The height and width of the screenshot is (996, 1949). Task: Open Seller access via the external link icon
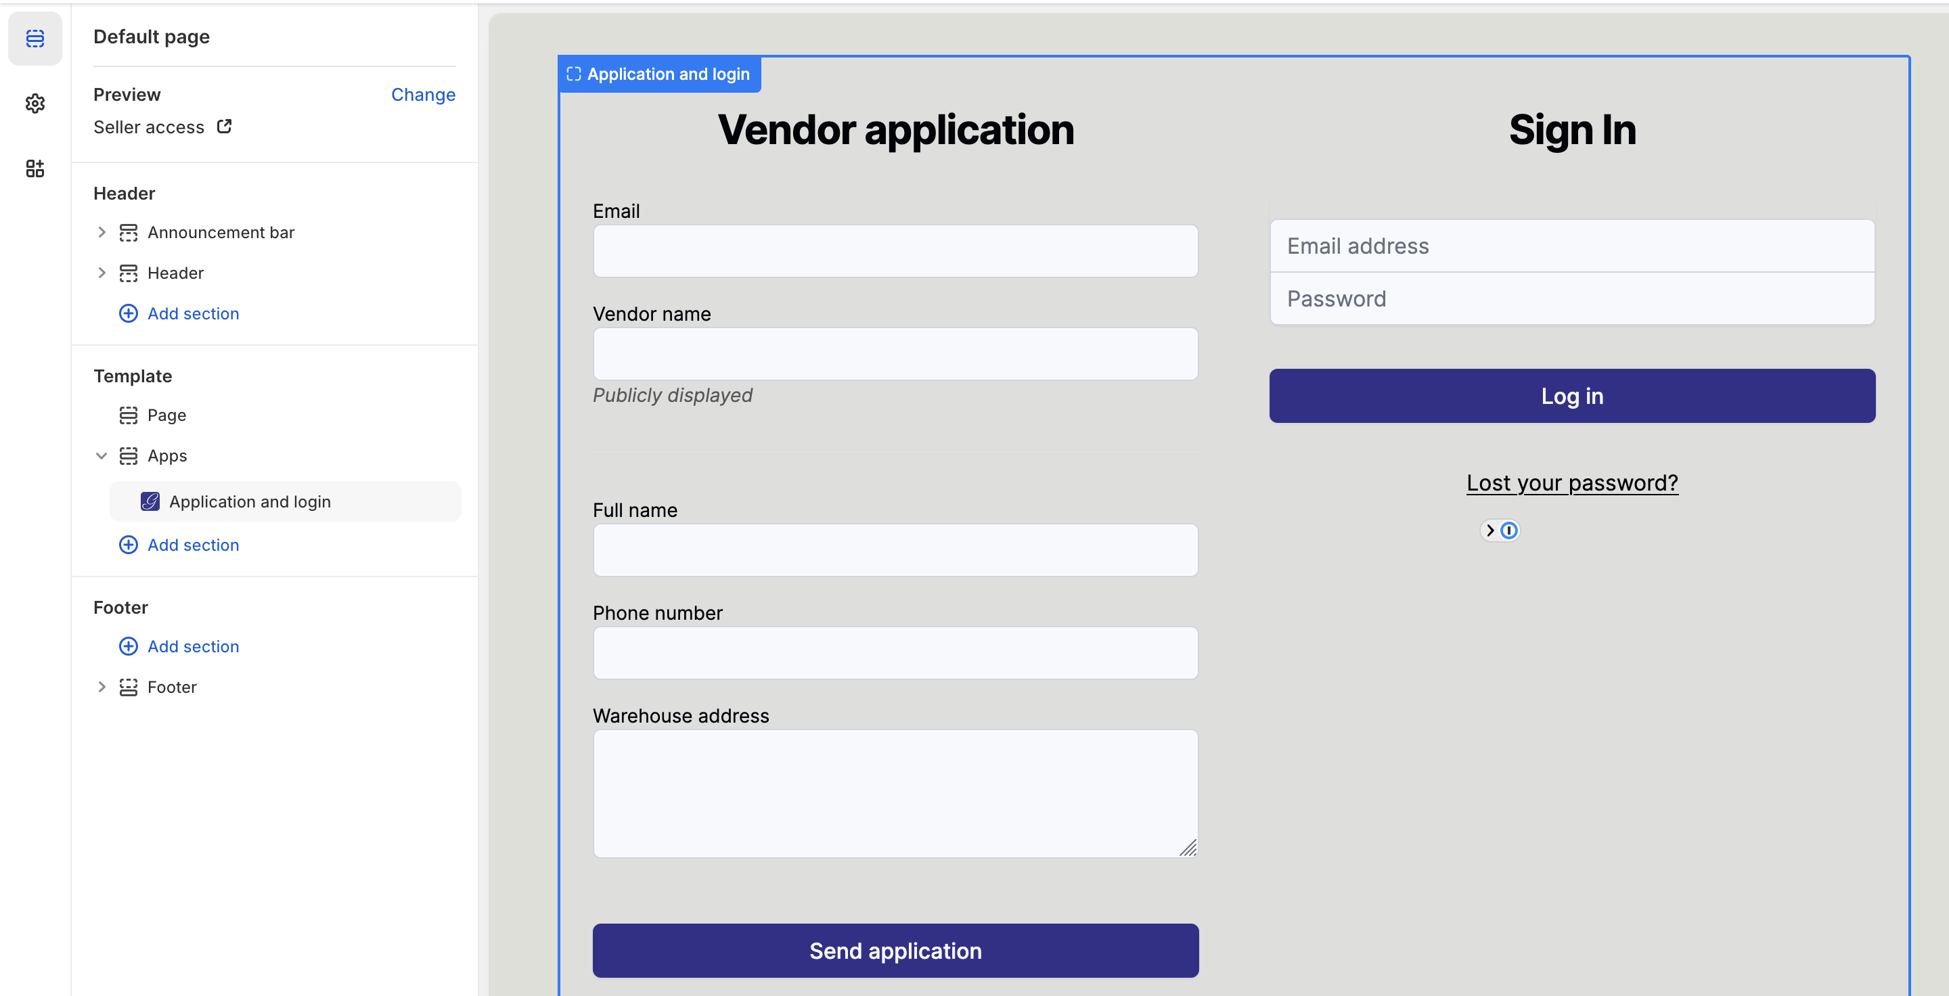tap(223, 127)
